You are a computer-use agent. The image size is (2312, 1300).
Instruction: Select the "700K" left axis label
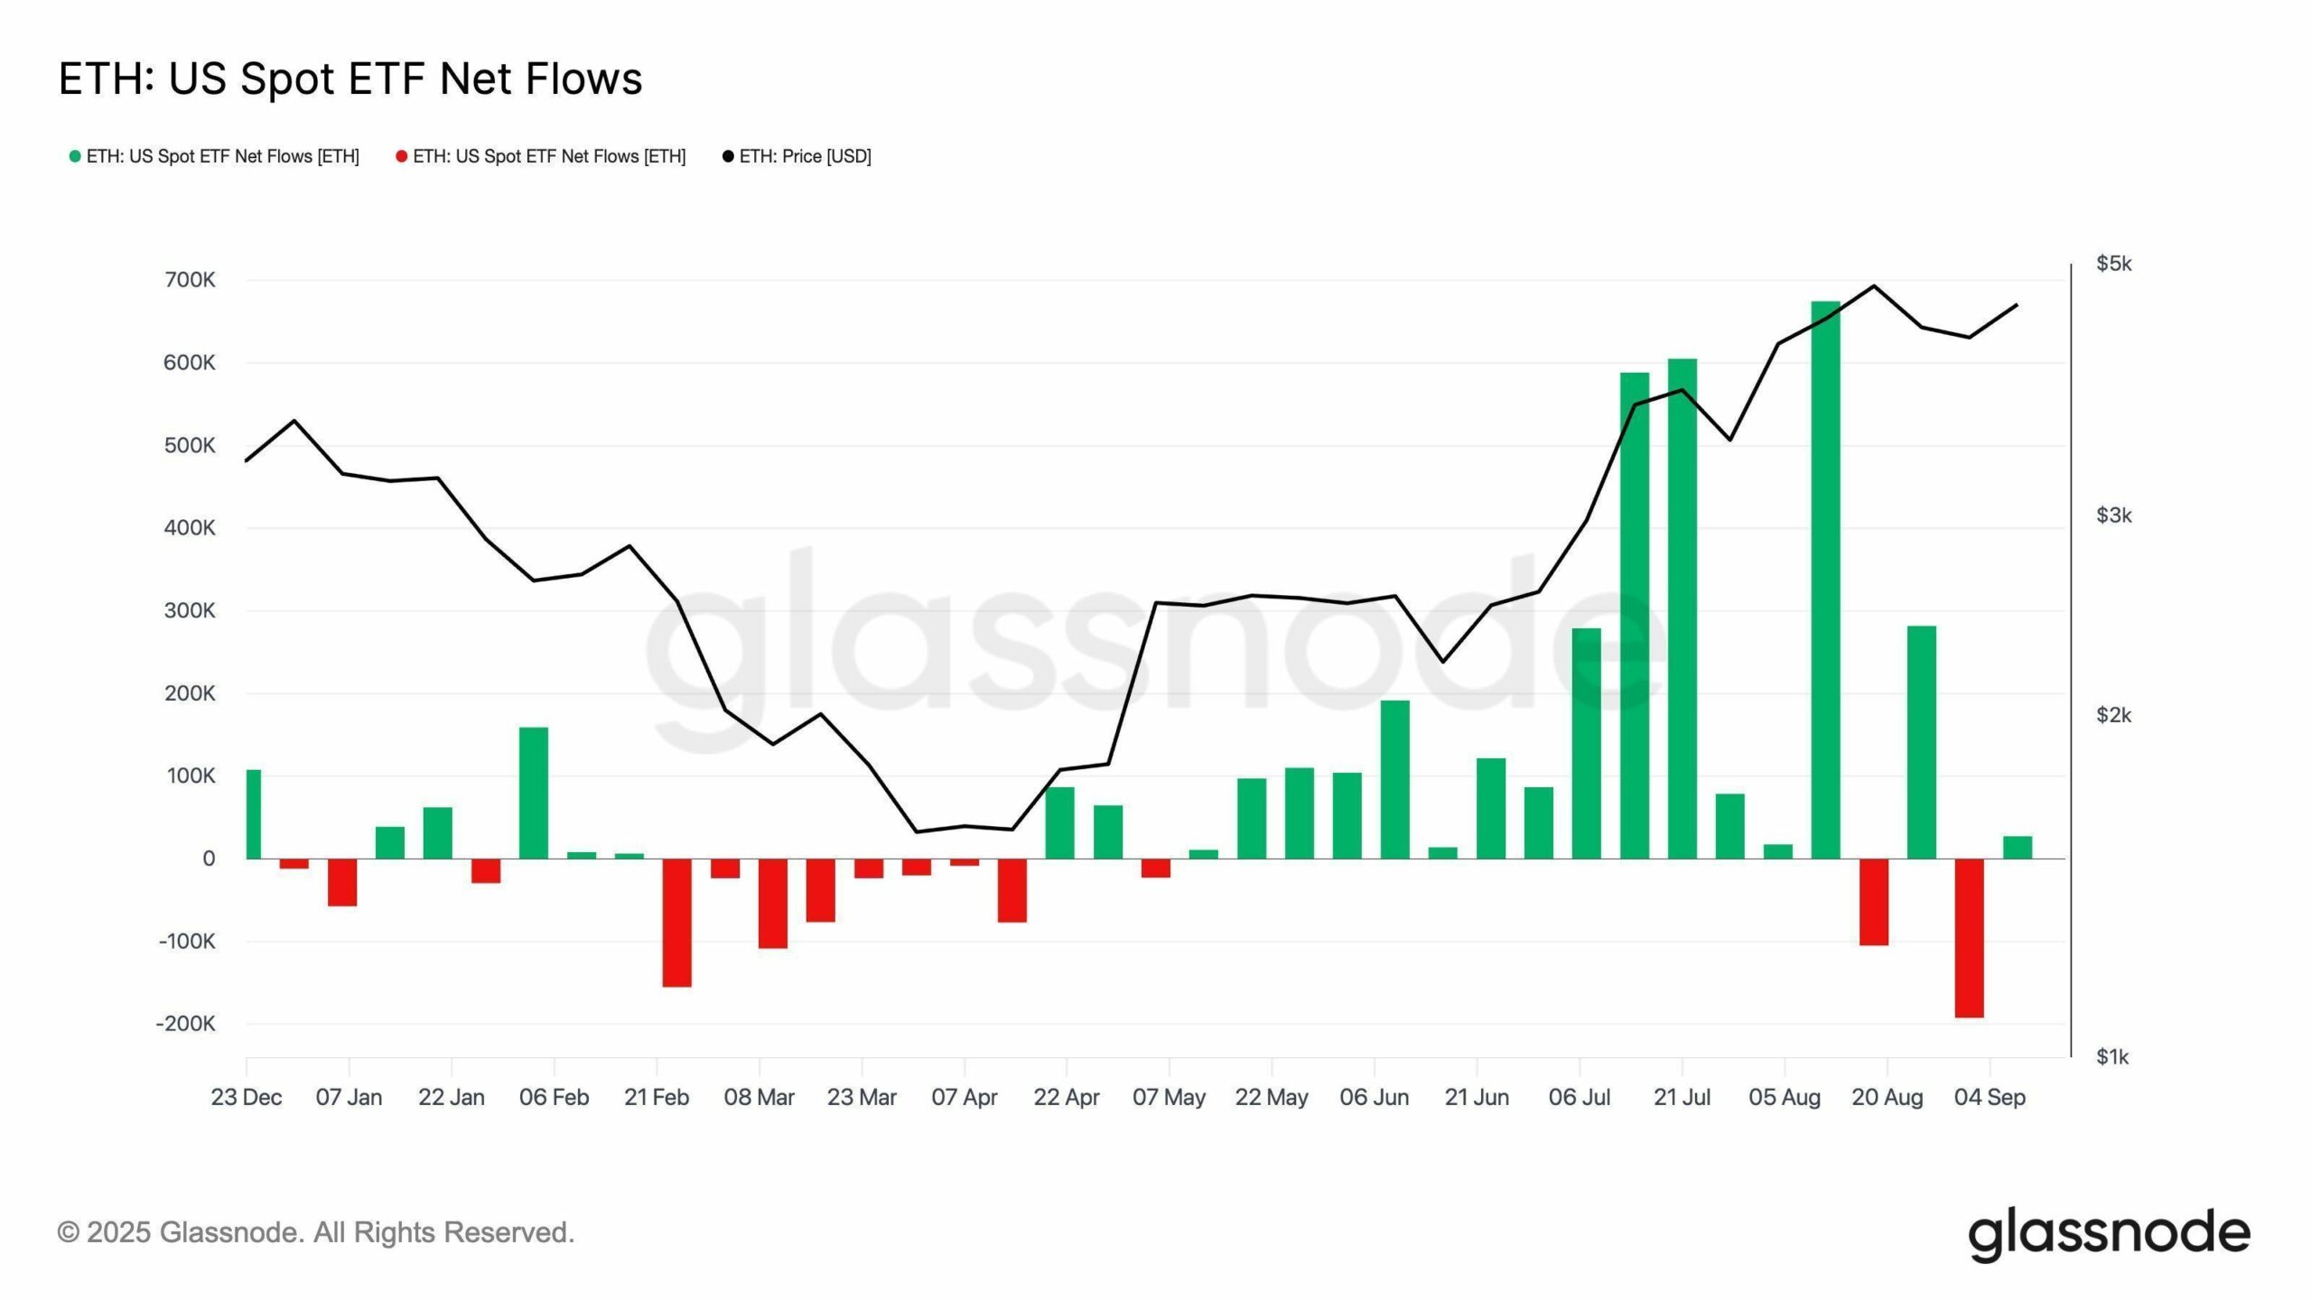(191, 280)
